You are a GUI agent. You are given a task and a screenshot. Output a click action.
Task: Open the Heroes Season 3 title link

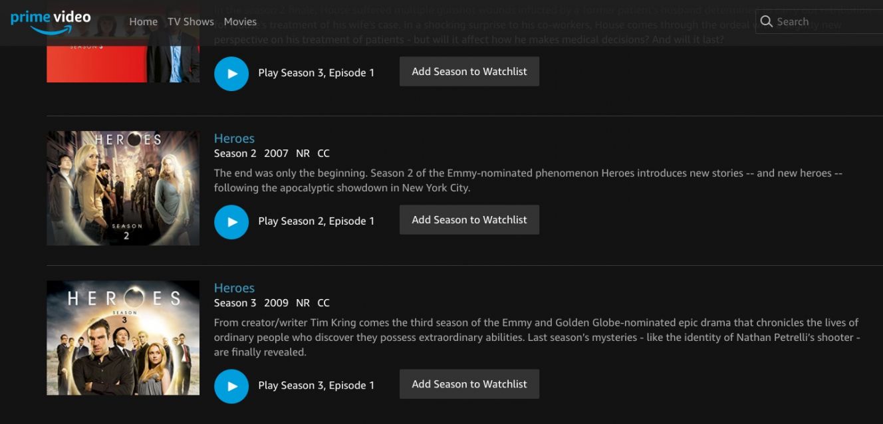[x=234, y=288]
